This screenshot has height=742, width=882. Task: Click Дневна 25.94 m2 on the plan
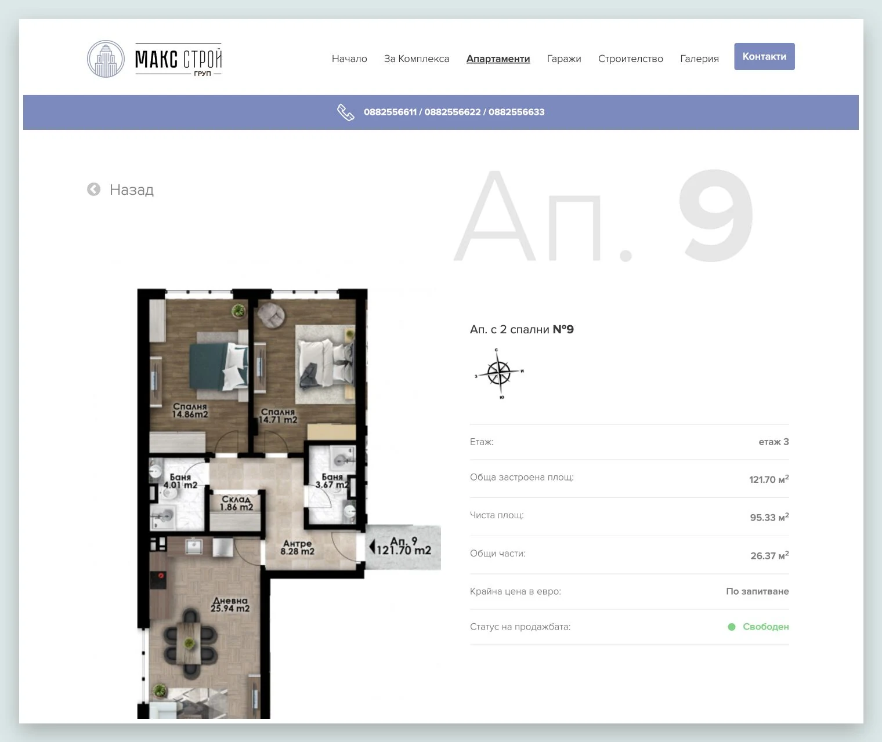pos(230,605)
